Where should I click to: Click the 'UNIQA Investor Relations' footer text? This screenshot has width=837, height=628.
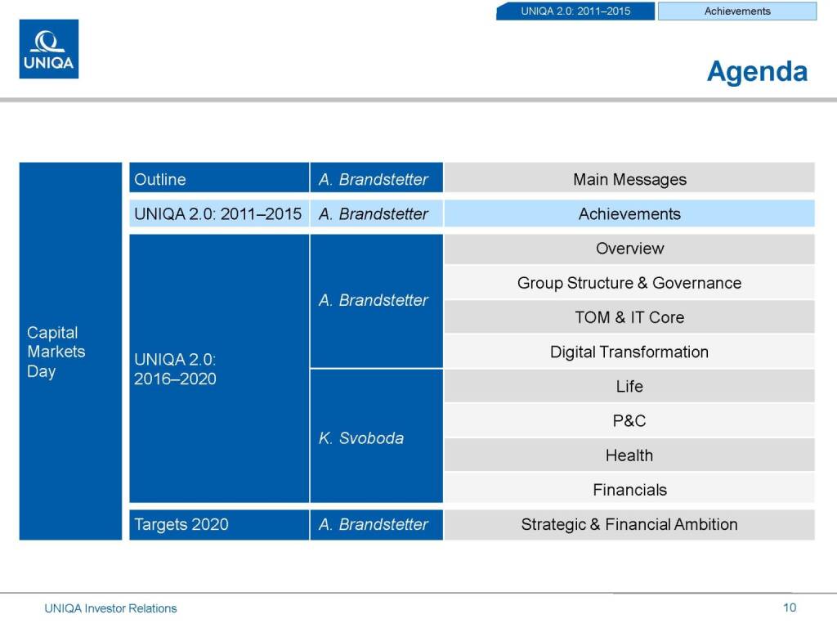(x=110, y=608)
